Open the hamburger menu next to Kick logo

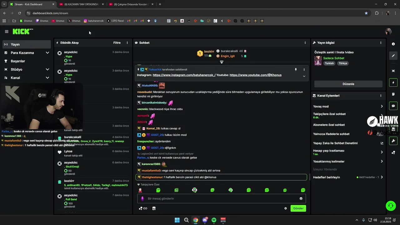click(7, 32)
